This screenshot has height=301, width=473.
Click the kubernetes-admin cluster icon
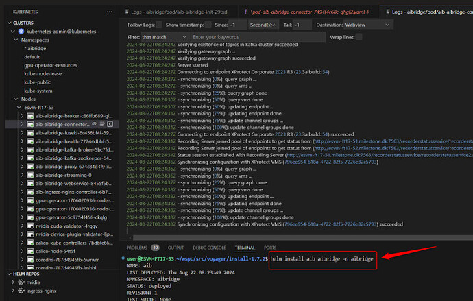pyautogui.click(x=21, y=32)
